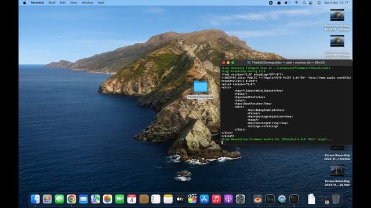Open the white document icon in the Dock

[x=311, y=199]
